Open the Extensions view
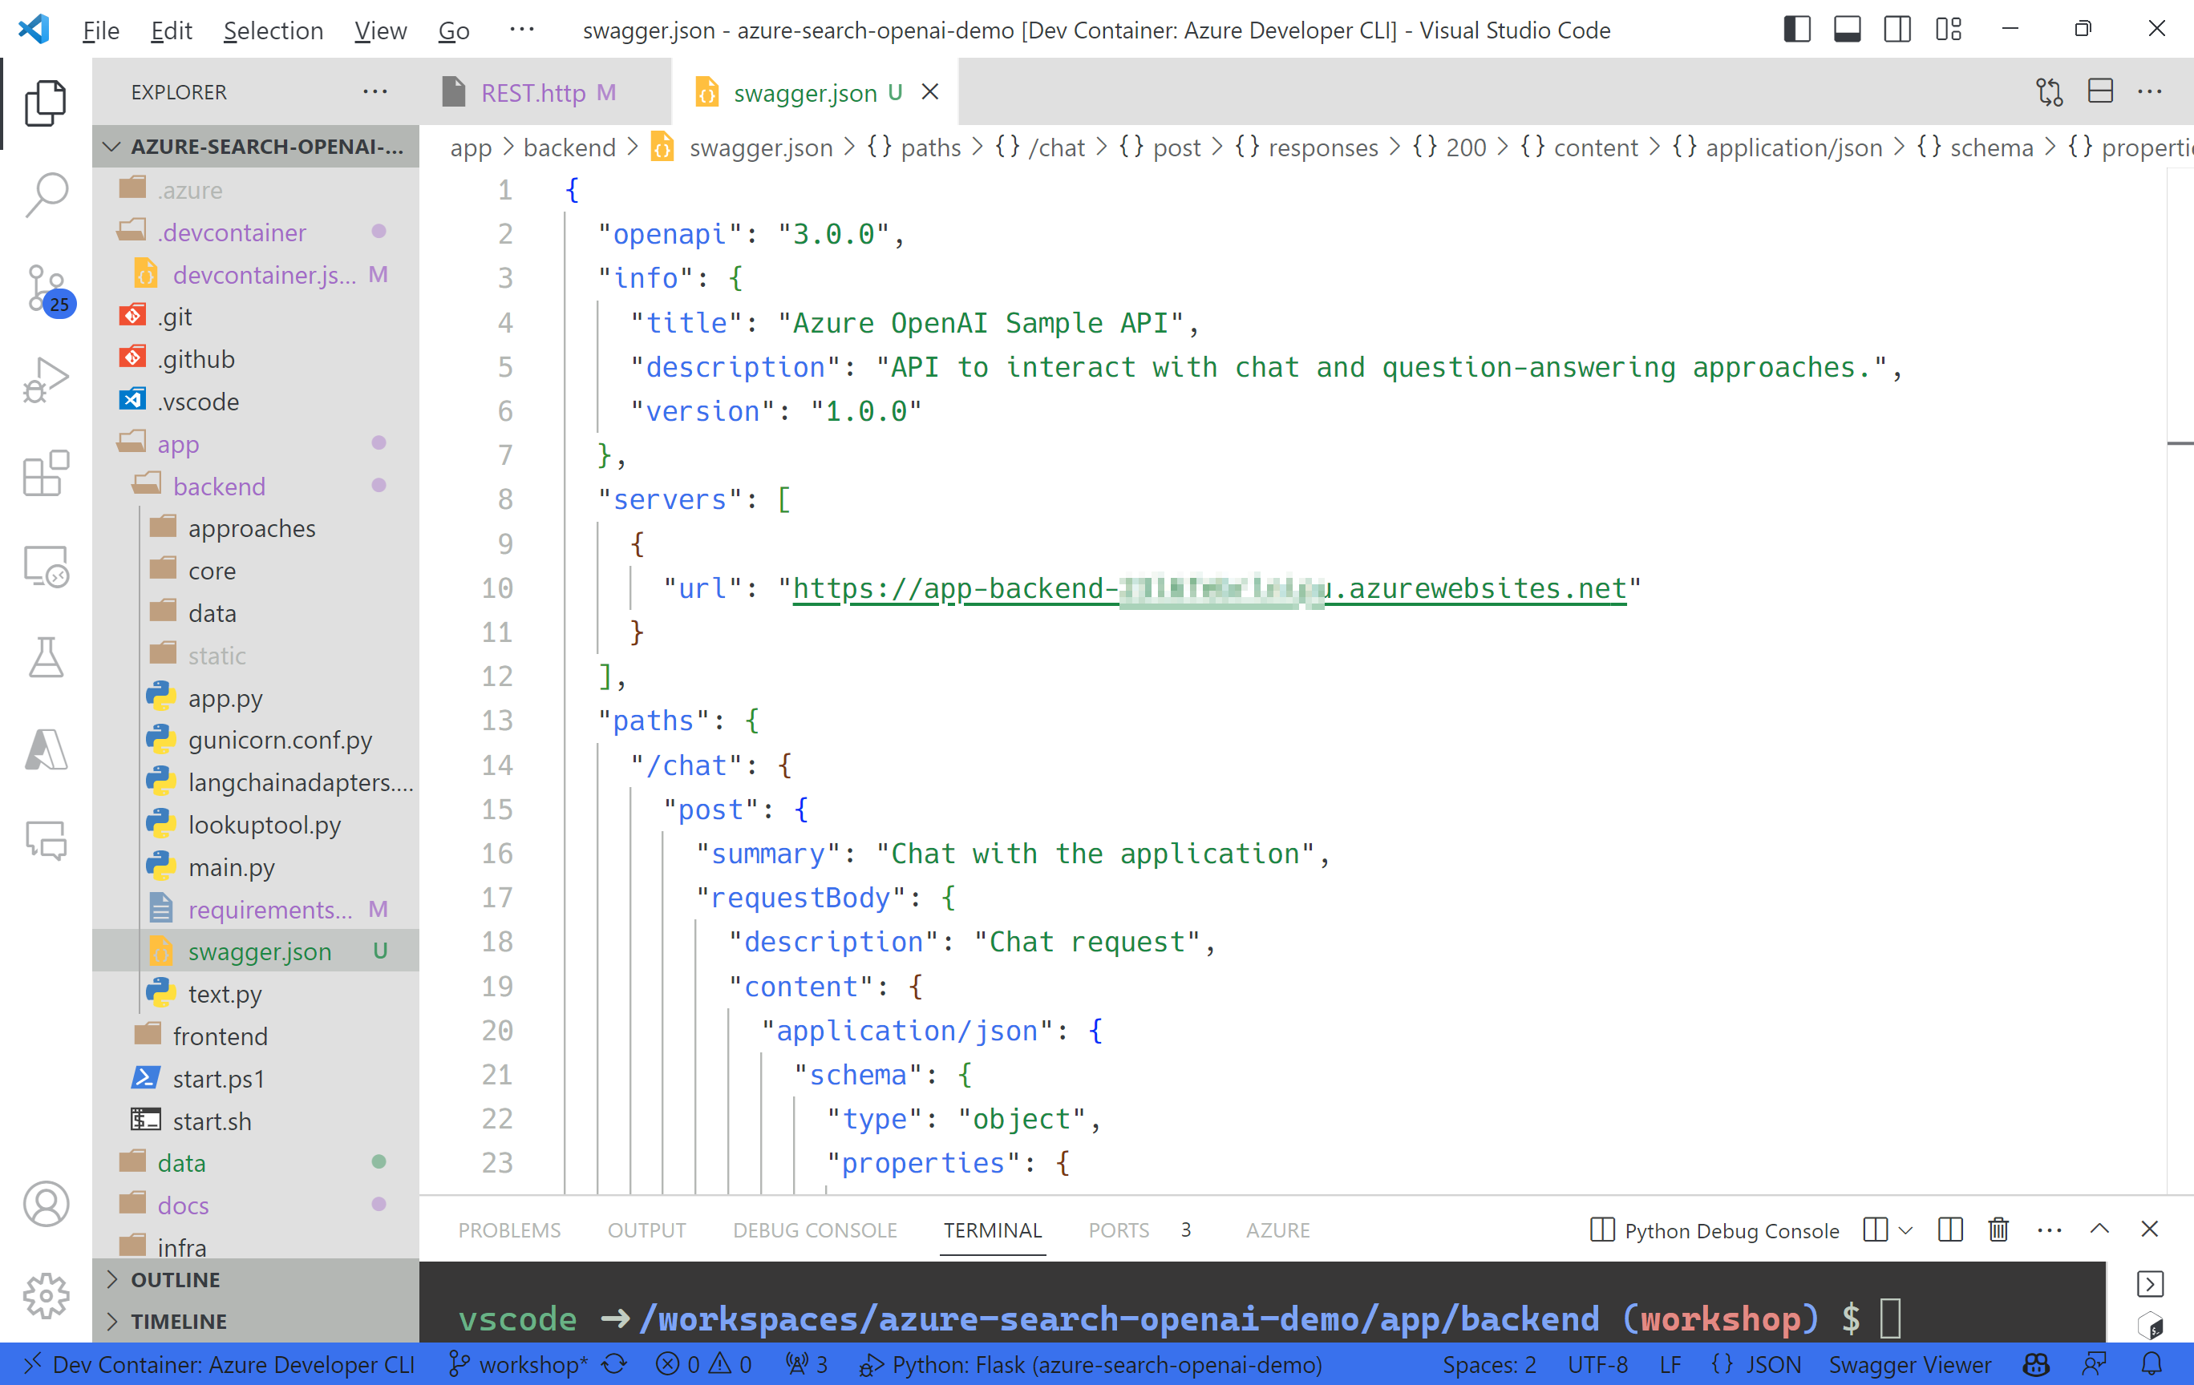The image size is (2194, 1385). 46,474
